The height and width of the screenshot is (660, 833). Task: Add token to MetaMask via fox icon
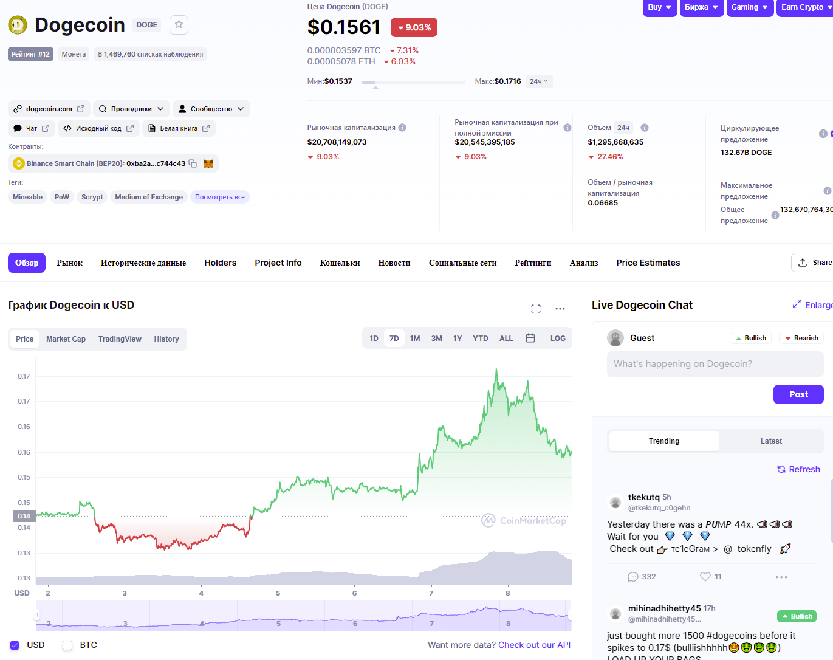208,163
